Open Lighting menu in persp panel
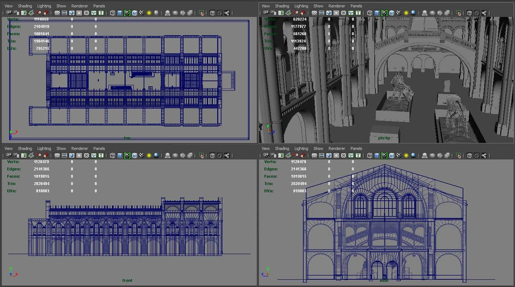 coord(301,6)
